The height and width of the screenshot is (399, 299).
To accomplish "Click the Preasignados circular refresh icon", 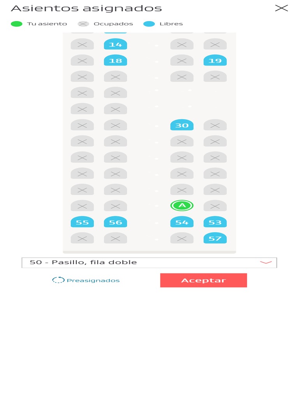I will pos(58,280).
